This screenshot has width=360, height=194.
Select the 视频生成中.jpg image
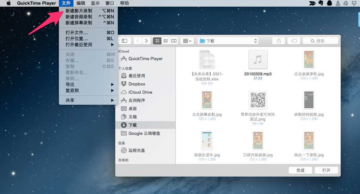207,146
